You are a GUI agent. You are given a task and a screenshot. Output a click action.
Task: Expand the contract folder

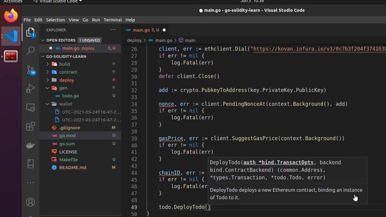(x=48, y=72)
